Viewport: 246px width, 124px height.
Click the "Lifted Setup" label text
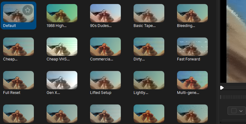tap(101, 93)
